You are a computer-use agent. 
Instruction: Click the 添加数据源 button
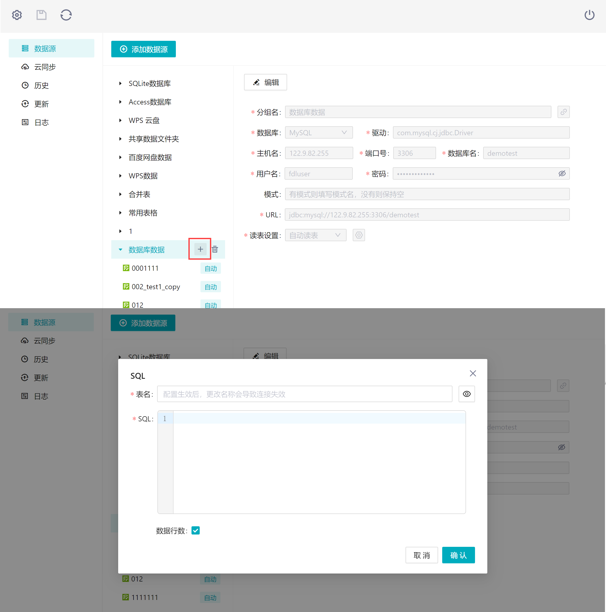[143, 49]
